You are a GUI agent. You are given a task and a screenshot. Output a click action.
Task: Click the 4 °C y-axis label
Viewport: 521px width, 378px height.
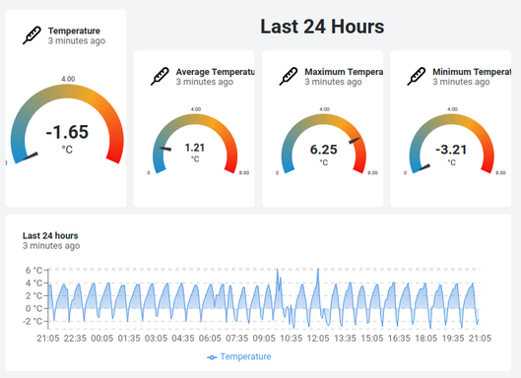pos(33,283)
